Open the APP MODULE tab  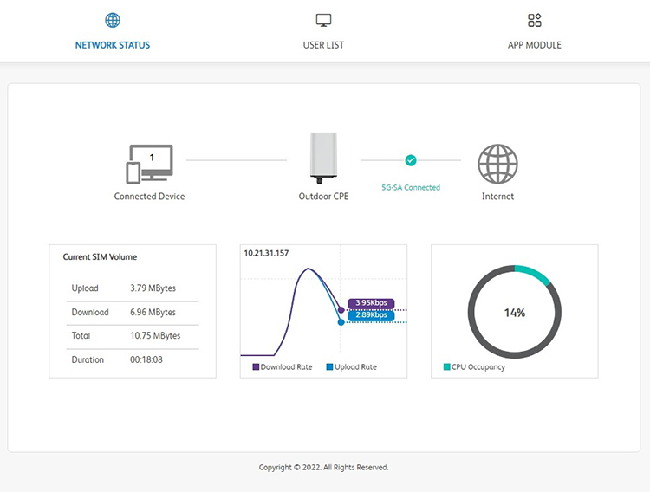pos(534,45)
